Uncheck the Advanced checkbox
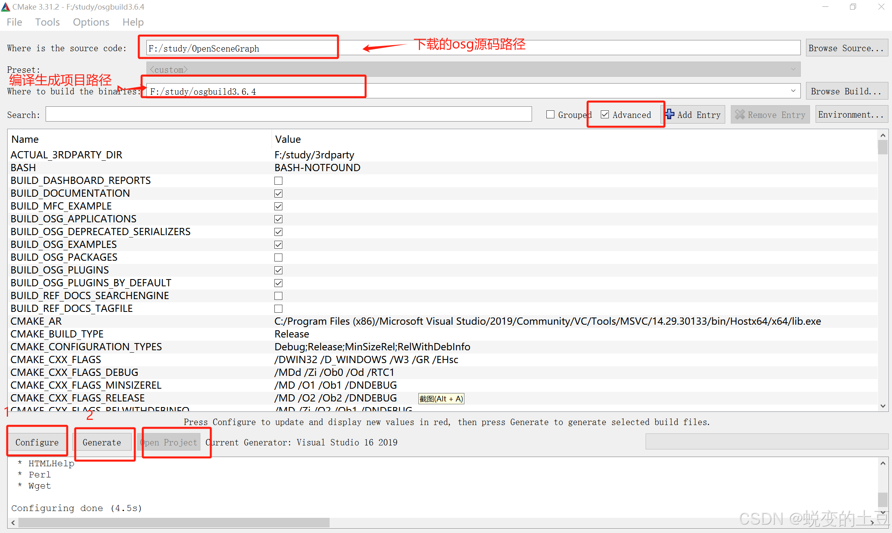892x533 pixels. (x=605, y=115)
